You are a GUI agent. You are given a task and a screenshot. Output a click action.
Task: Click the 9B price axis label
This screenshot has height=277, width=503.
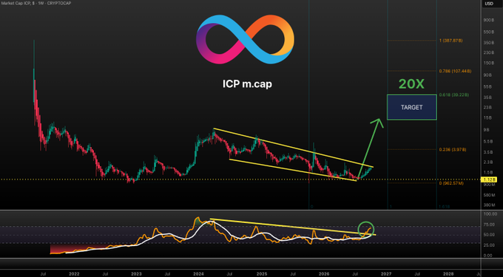coord(487,130)
